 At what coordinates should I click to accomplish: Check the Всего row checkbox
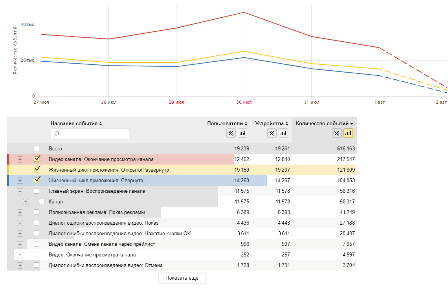pos(37,148)
